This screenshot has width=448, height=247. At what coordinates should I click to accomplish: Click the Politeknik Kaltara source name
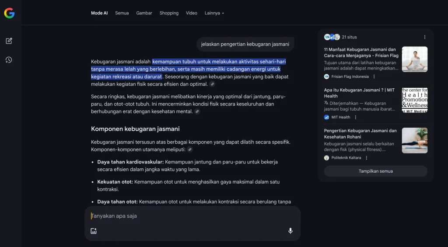tap(346, 158)
